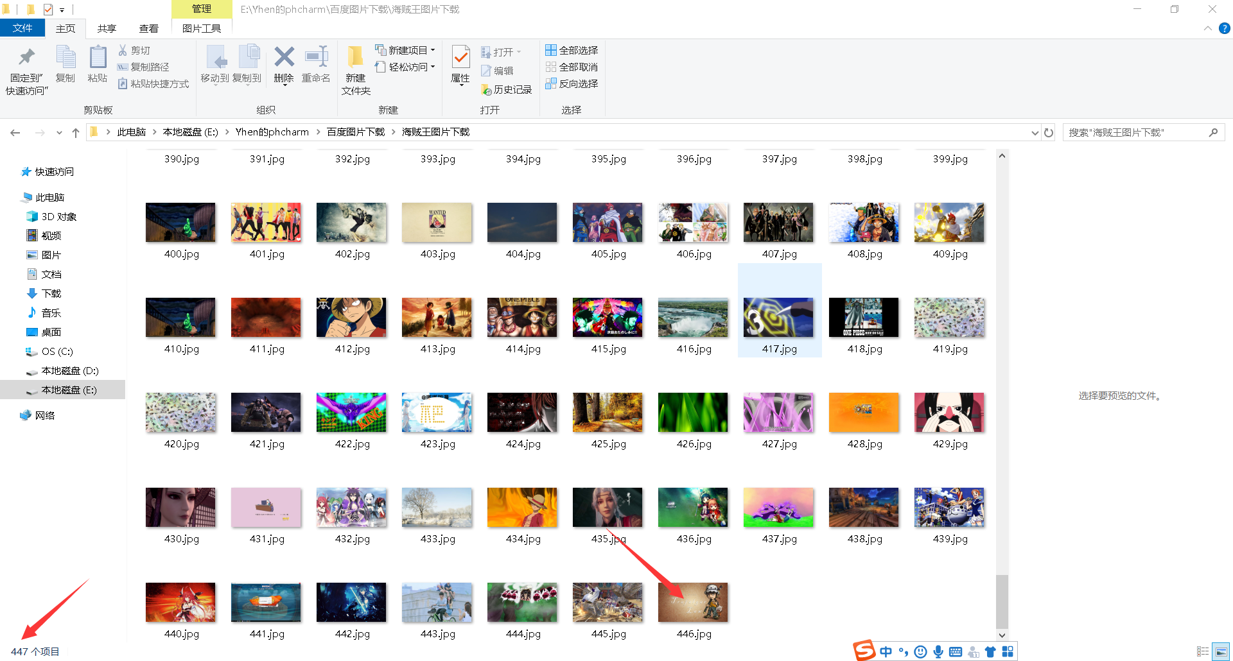Viewport: 1233px width, 661px height.
Task: Refresh the current folder view
Action: point(1049,132)
